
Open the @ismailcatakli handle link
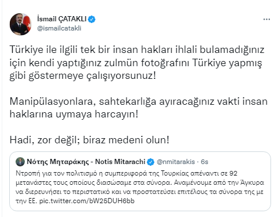[59, 28]
